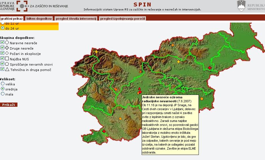Click the orange triangle marker on the map

[x=141, y=71]
